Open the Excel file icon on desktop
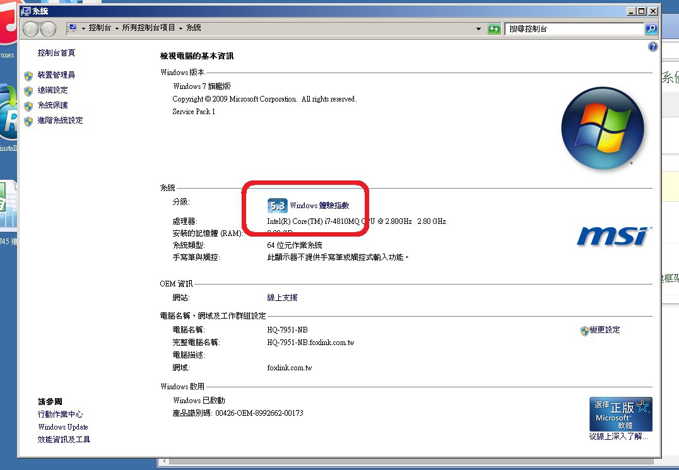The image size is (679, 470). click(x=8, y=206)
